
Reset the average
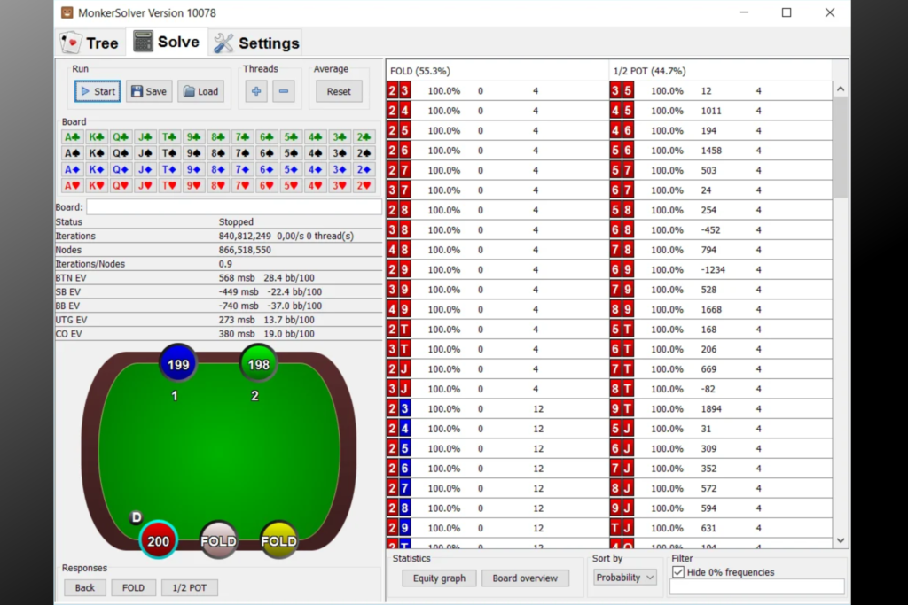coord(339,91)
